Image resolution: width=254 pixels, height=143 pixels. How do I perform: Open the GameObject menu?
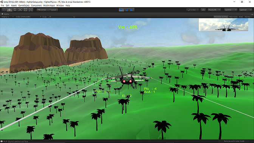click(x=24, y=6)
